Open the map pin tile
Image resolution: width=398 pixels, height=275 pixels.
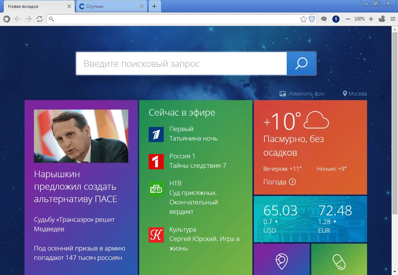click(x=282, y=259)
